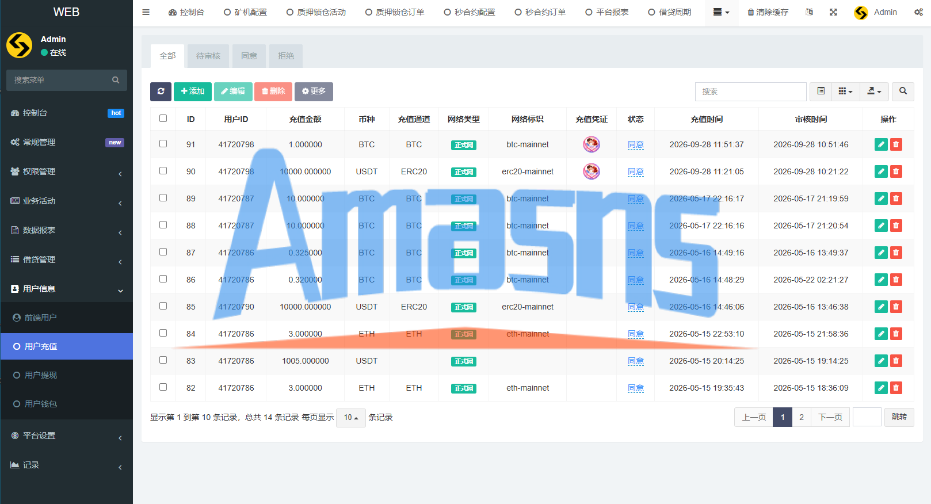The height and width of the screenshot is (504, 931).
Task: Open the settings gears icon at top right
Action: coord(918,12)
